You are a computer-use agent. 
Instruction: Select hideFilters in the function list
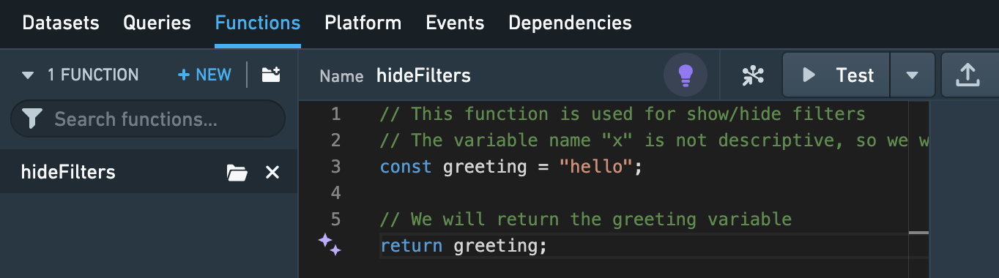click(68, 173)
